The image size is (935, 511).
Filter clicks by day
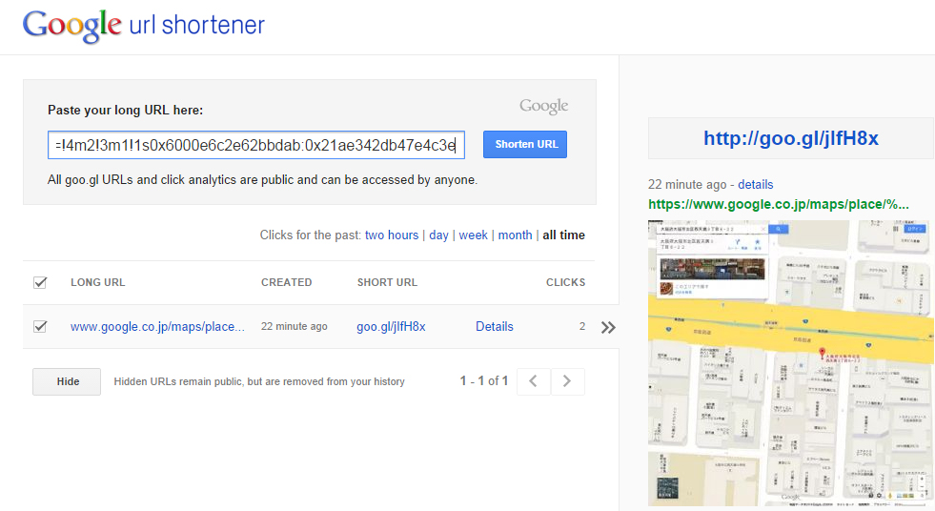click(x=438, y=235)
